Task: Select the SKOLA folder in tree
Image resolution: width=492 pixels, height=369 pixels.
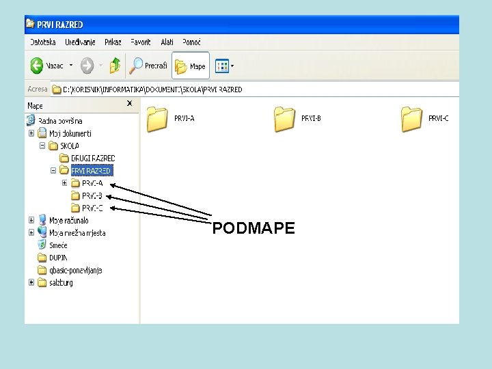Action: tap(70, 146)
